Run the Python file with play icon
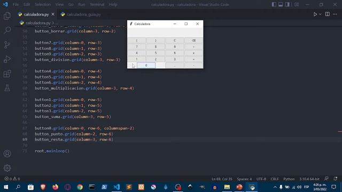342x192 pixels. (315, 14)
